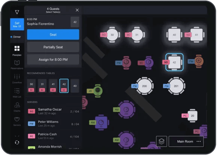Close the 4 Guests seating panel

(x=77, y=10)
